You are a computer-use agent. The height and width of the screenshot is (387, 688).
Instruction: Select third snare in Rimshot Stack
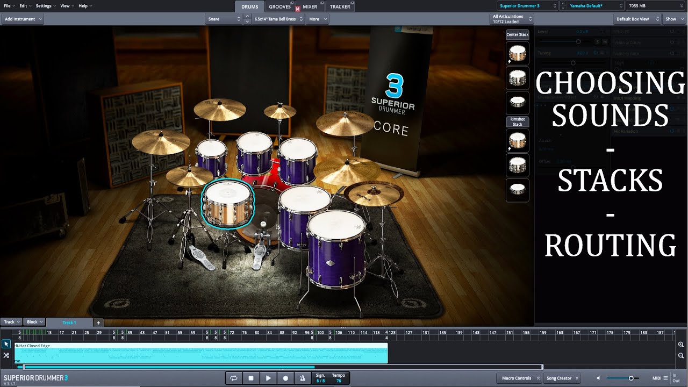pyautogui.click(x=518, y=190)
